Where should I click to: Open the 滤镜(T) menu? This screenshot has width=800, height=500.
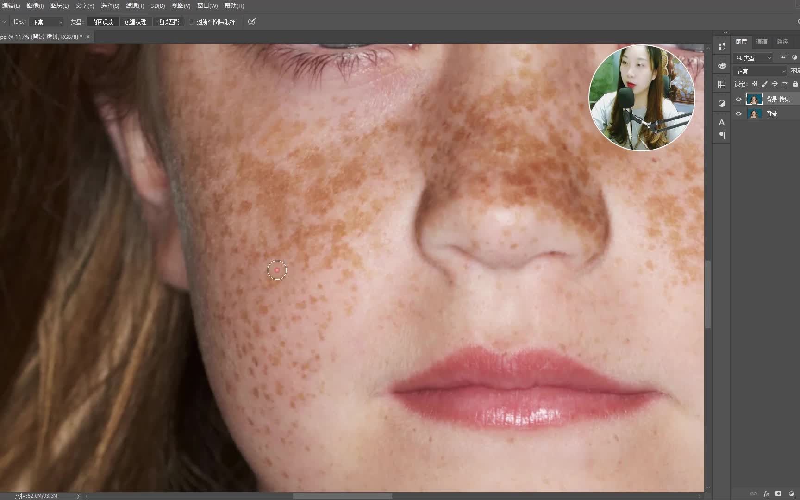135,6
